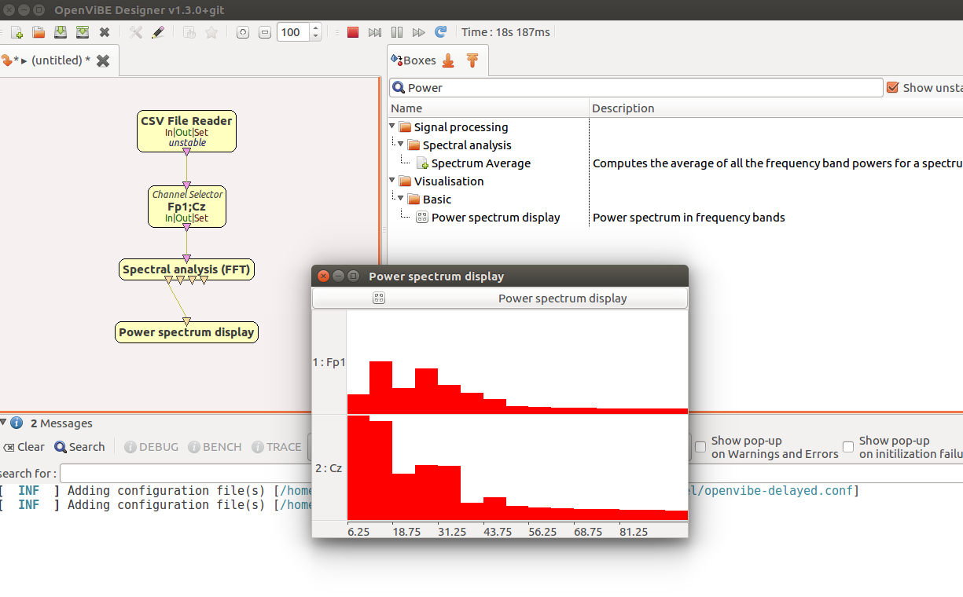Click the blue refresh arrow icon

[x=441, y=32]
